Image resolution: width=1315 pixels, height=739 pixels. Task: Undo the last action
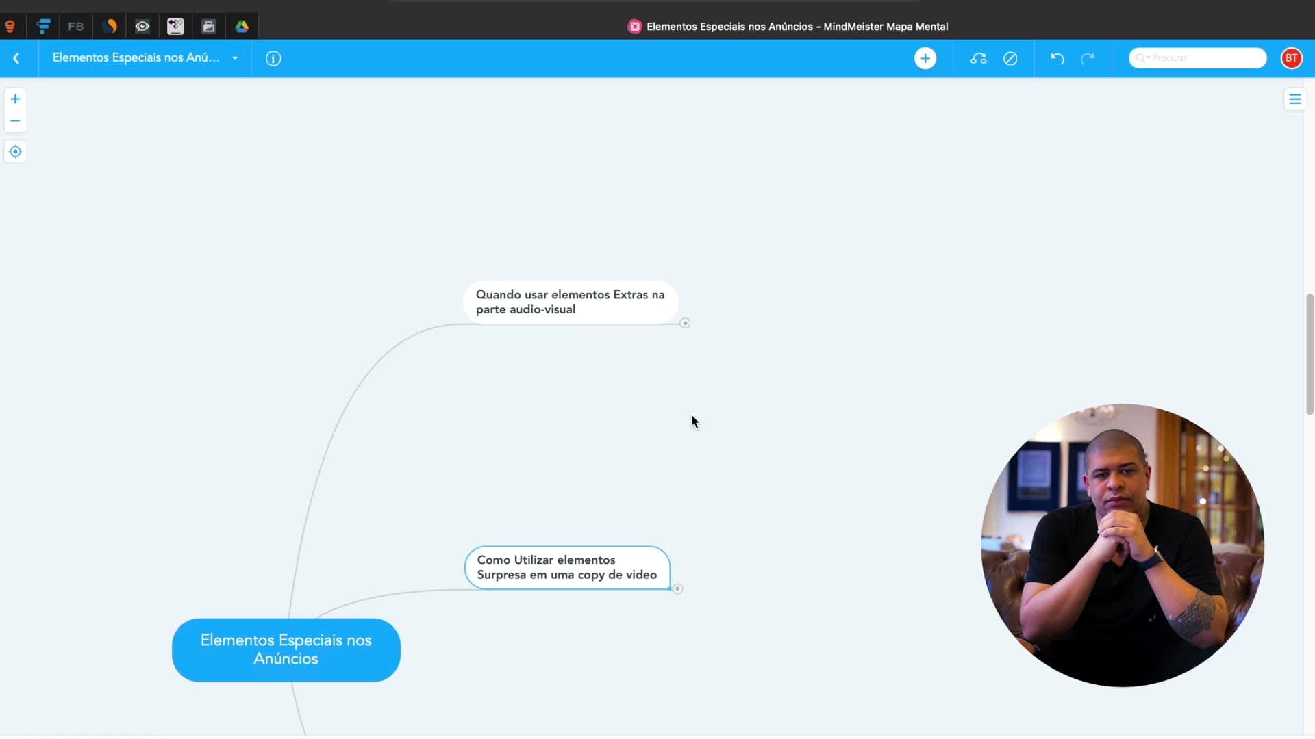pos(1057,58)
